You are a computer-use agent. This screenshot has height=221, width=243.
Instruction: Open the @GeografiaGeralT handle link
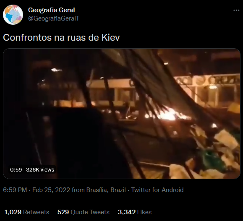pos(54,18)
